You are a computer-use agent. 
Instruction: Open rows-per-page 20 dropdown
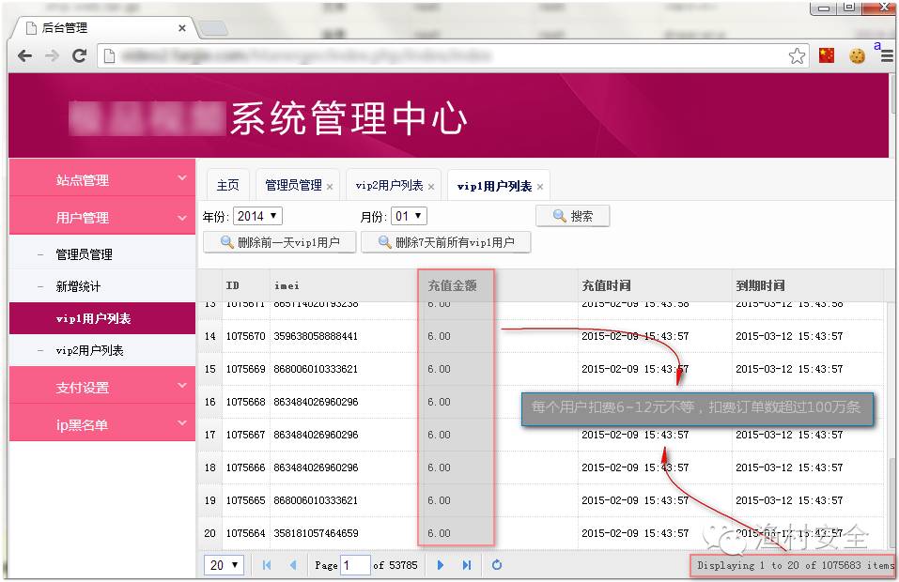point(224,565)
